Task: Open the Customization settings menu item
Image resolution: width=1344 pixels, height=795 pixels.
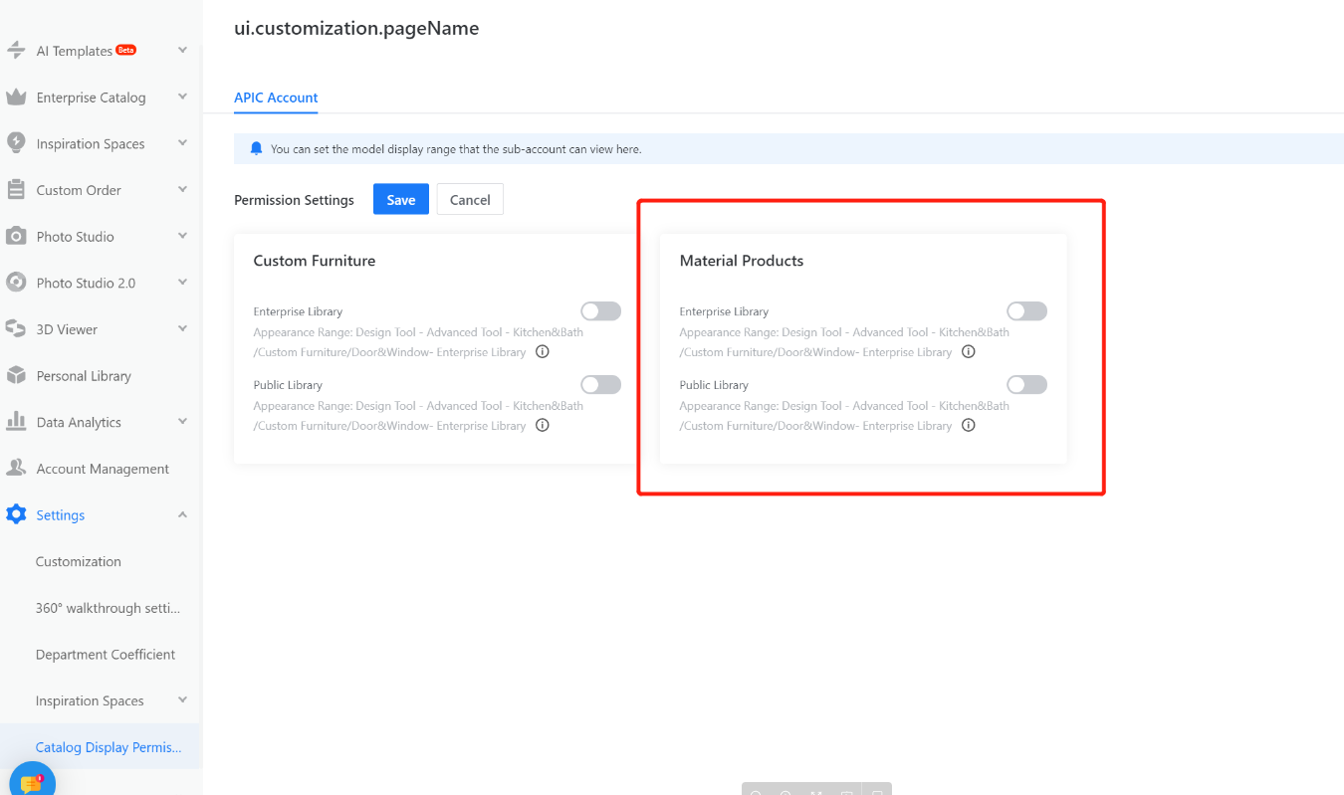Action: coord(79,562)
